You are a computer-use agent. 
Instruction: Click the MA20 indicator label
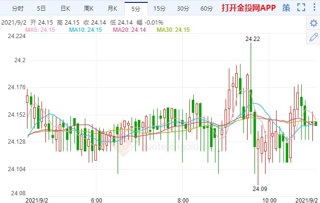coord(130,30)
